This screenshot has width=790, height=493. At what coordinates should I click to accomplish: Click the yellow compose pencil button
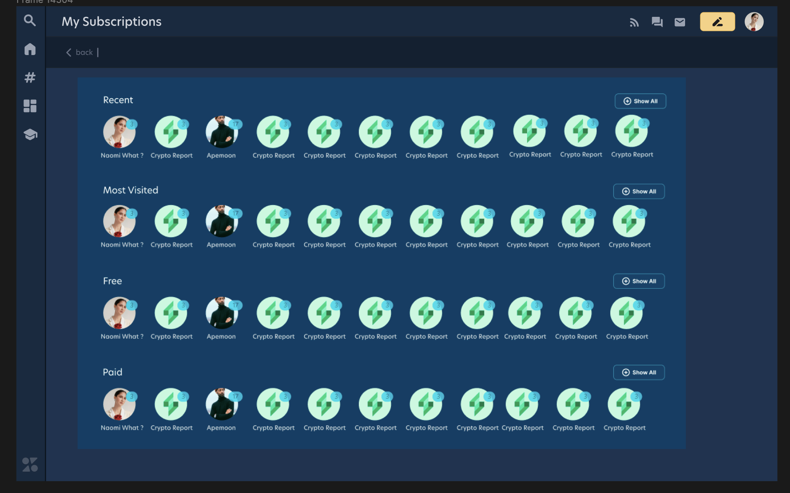click(717, 21)
